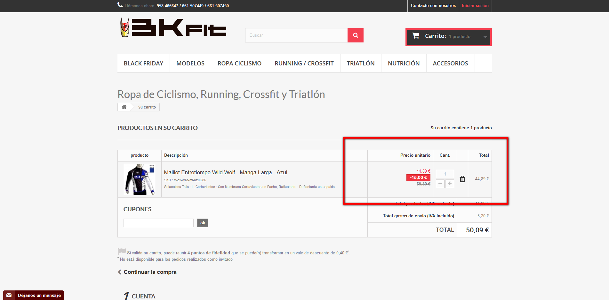609x300 pixels.
Task: Click the envelope icon of the message widget
Action: [9, 295]
